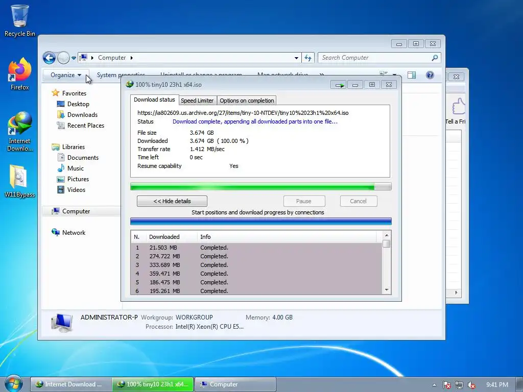
Task: Open Internet Download Manager desktop shortcut
Action: 20,132
